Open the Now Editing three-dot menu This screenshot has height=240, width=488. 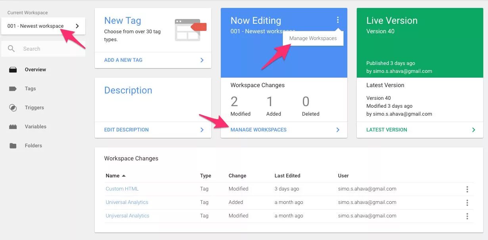pos(338,20)
